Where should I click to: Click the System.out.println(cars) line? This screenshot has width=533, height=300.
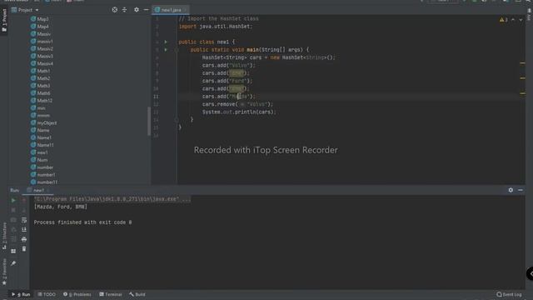coord(239,112)
